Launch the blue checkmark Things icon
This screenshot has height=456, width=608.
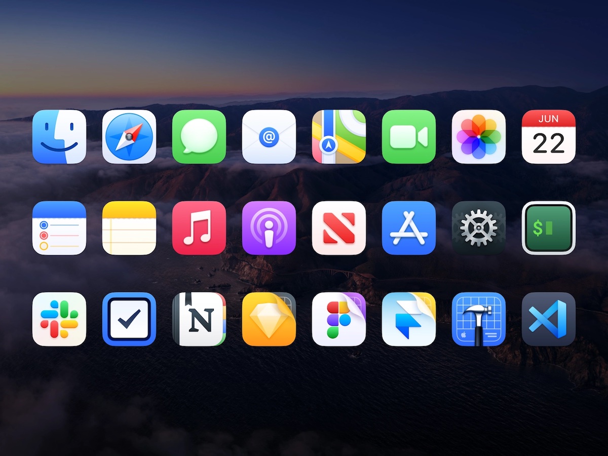pos(129,319)
